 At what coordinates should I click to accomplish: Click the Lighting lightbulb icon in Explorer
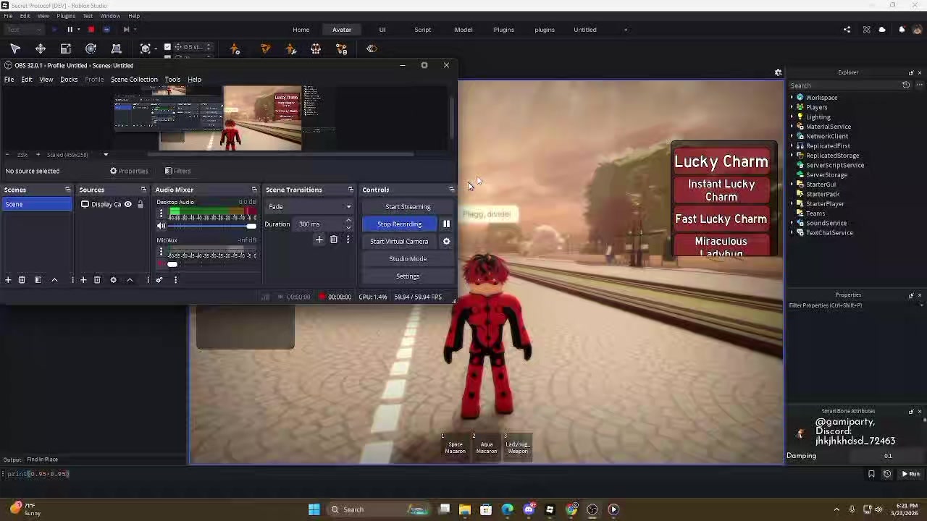point(800,117)
